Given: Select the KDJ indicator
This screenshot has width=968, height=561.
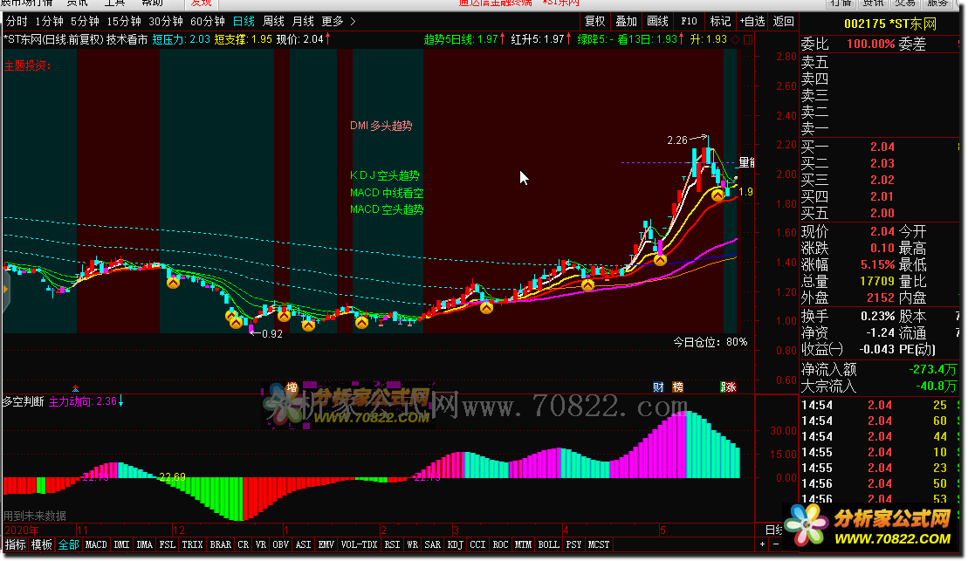Looking at the screenshot, I should pyautogui.click(x=456, y=544).
